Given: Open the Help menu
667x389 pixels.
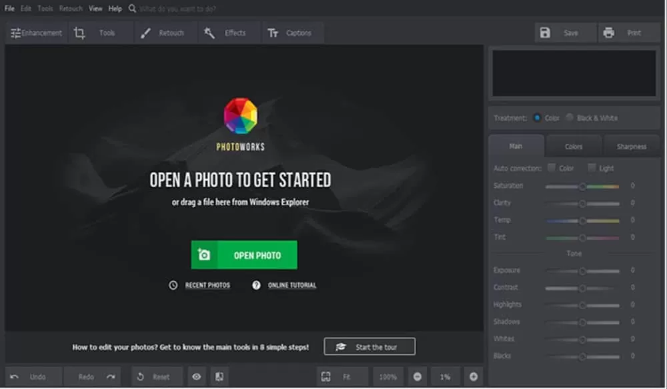Looking at the screenshot, I should [115, 9].
